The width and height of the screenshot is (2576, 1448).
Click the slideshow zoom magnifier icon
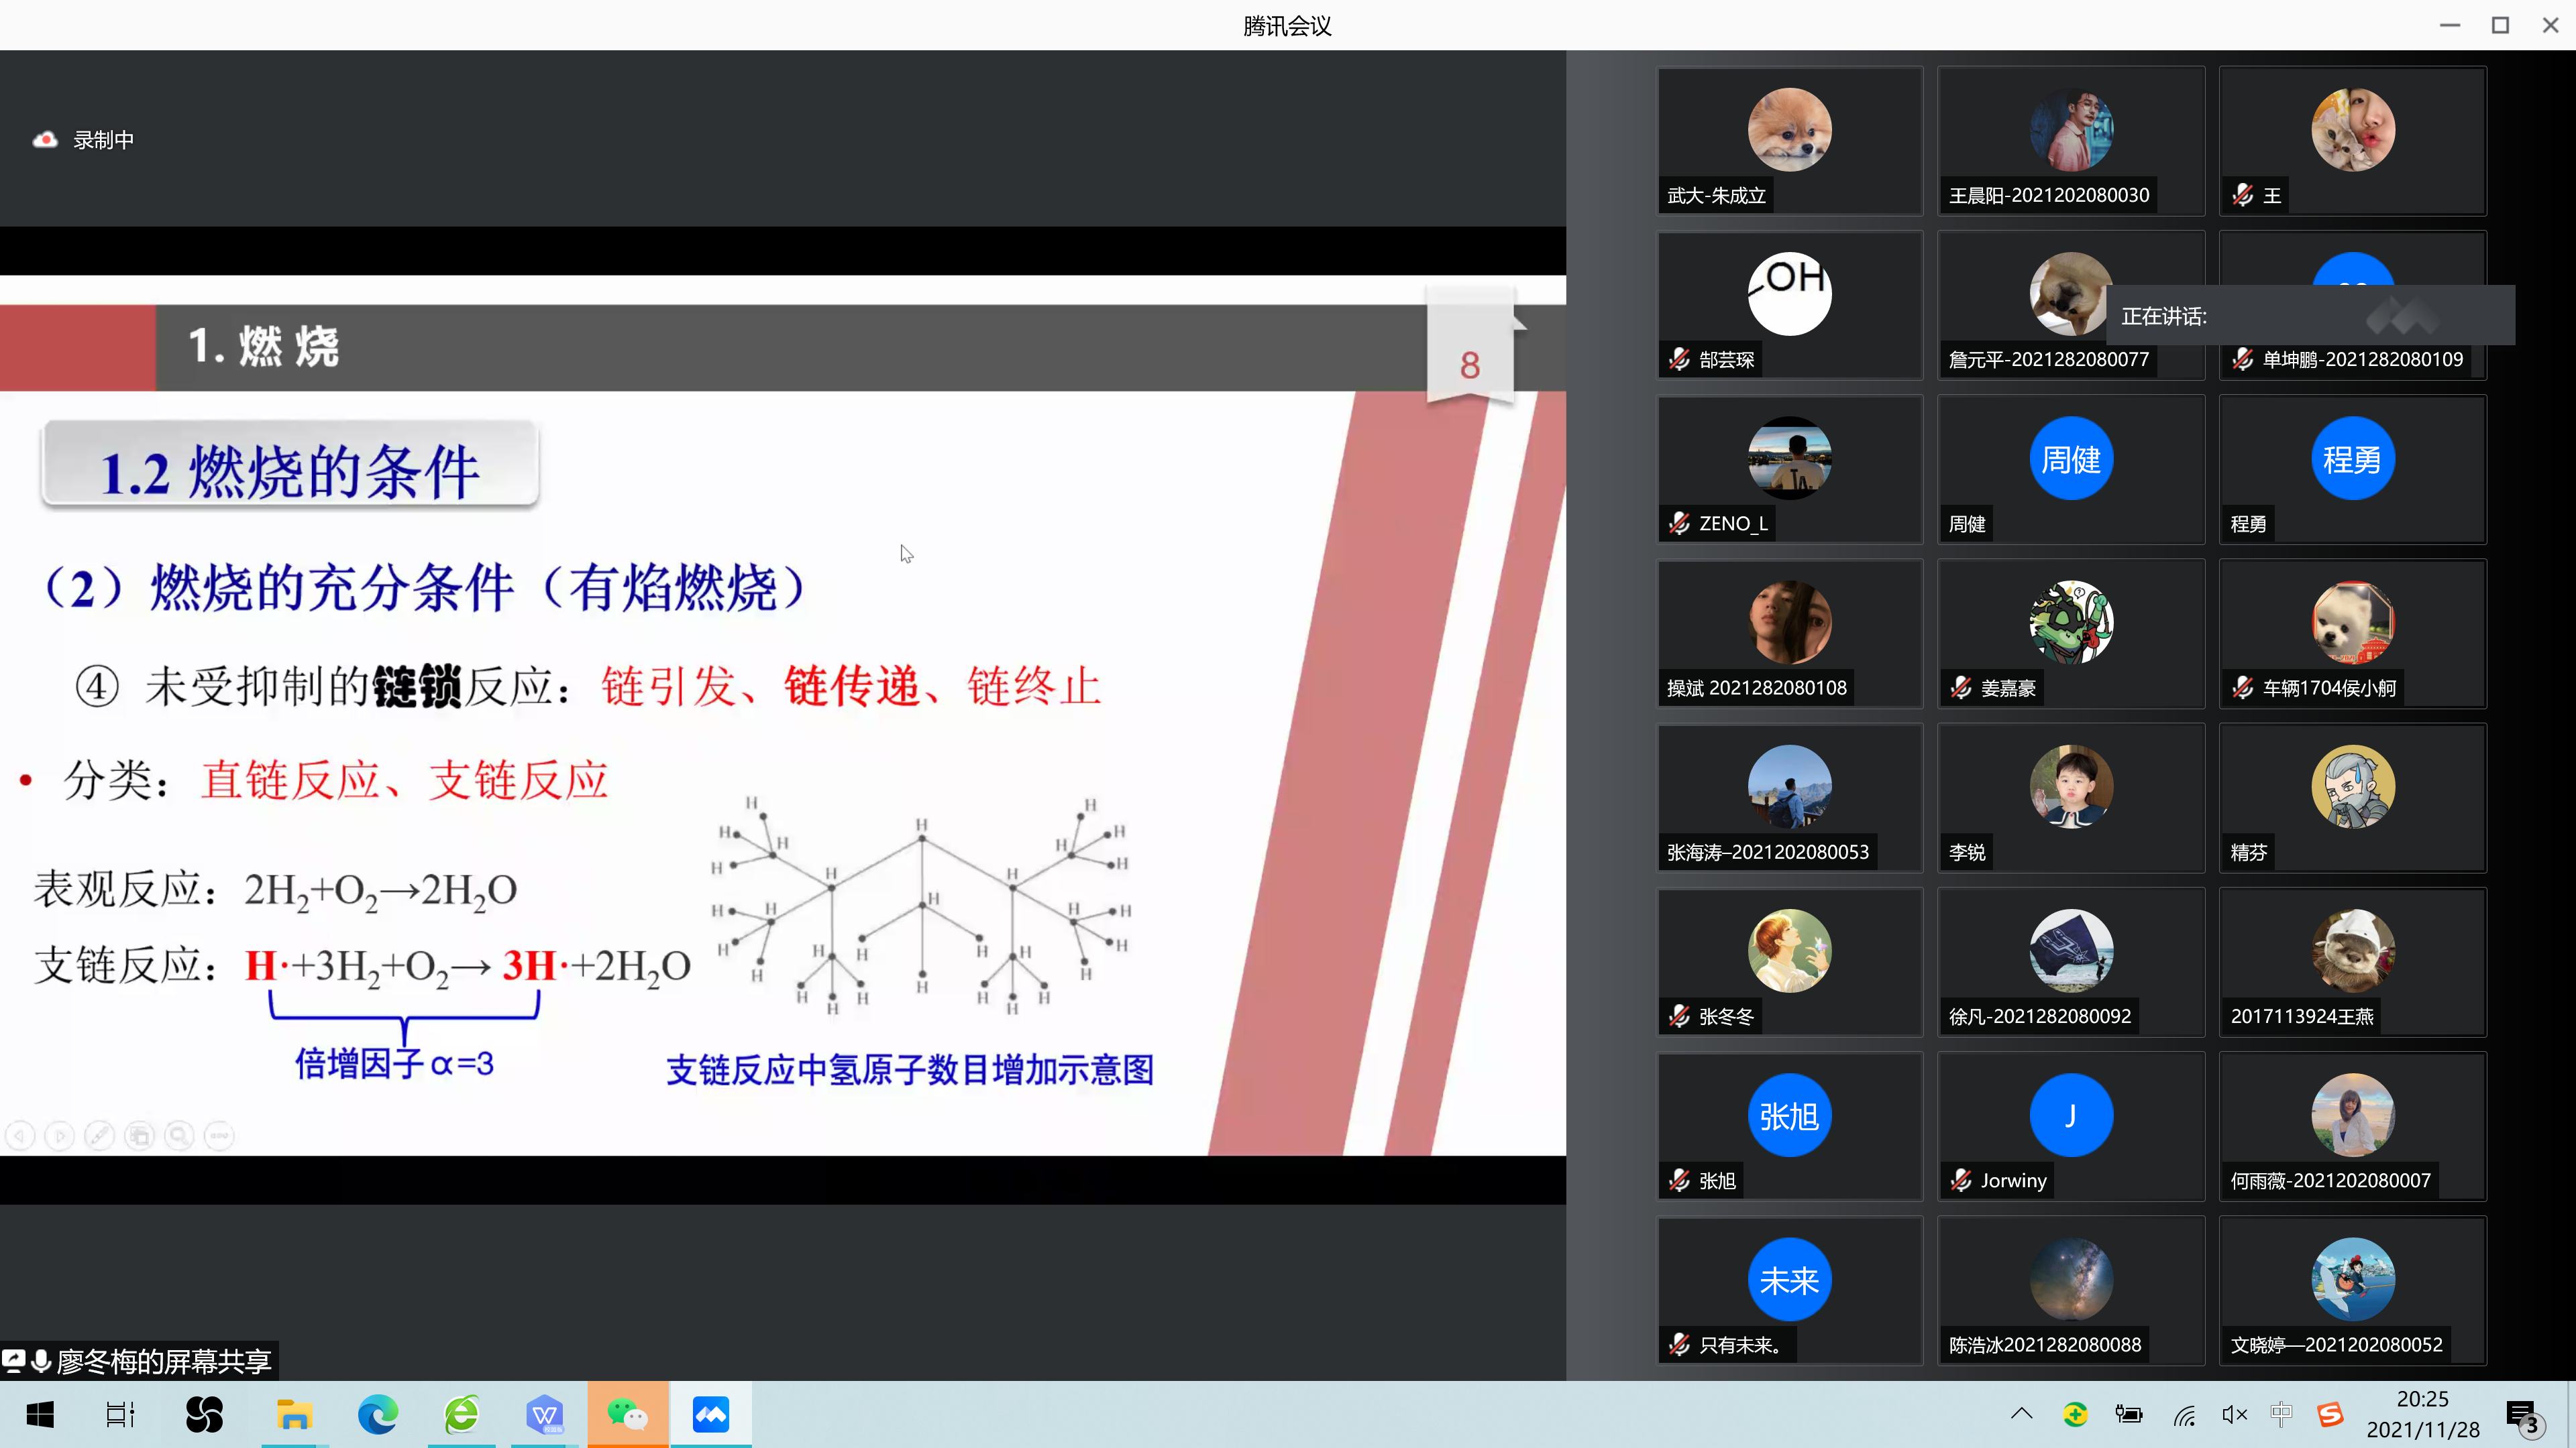click(180, 1135)
